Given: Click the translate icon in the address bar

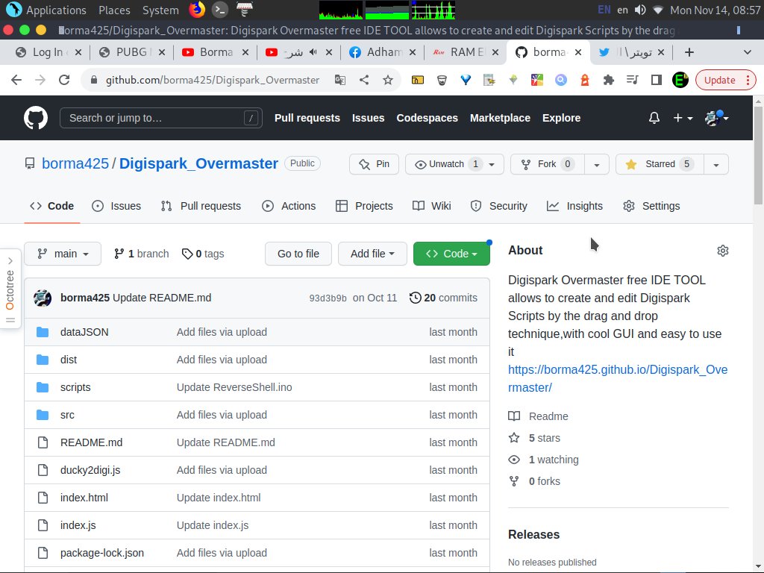Looking at the screenshot, I should click(340, 80).
